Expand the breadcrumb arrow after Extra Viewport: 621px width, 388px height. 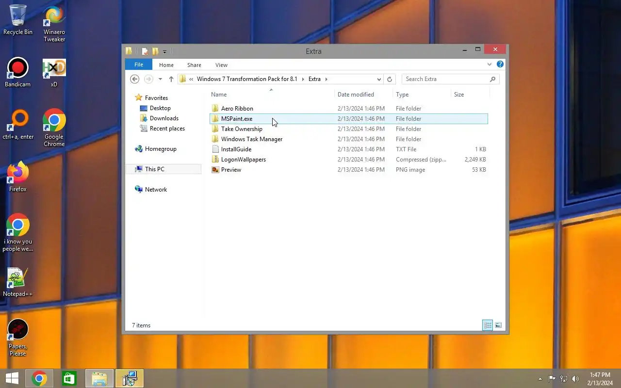click(x=327, y=79)
